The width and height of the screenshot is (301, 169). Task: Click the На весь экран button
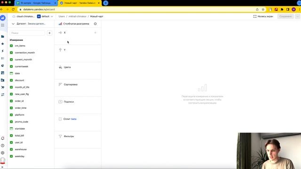263,16
